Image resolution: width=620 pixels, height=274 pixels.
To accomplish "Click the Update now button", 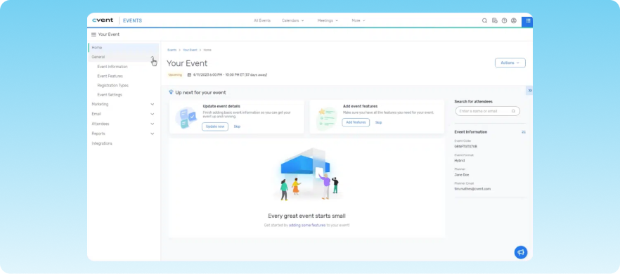I will point(215,126).
